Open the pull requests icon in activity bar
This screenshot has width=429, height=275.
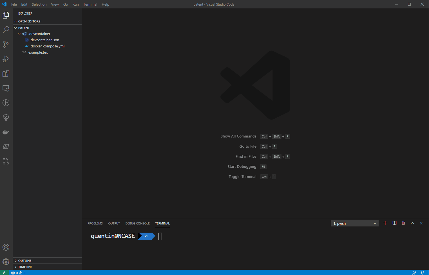tap(6, 161)
